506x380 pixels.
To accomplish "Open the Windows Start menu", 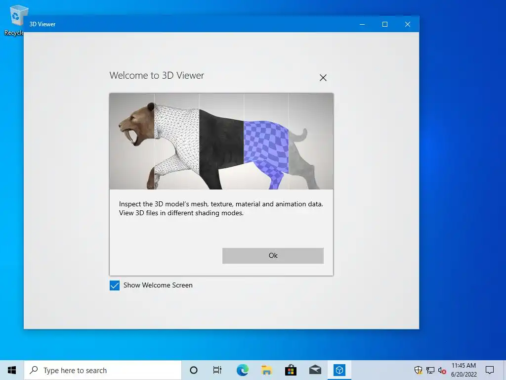I will click(x=12, y=370).
